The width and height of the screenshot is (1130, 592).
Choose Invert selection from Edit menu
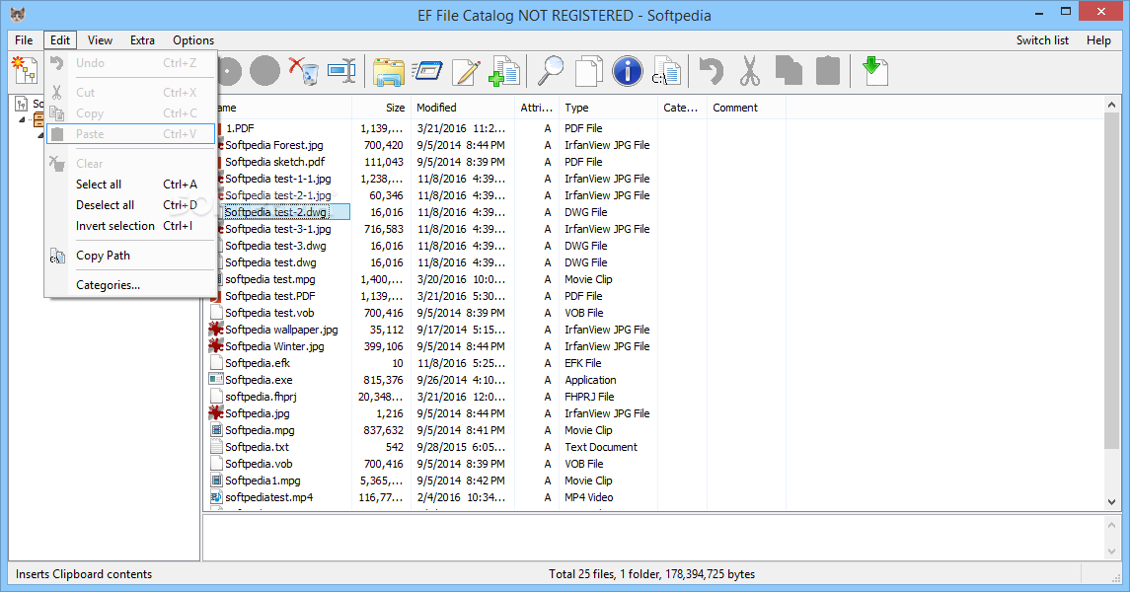[130, 226]
